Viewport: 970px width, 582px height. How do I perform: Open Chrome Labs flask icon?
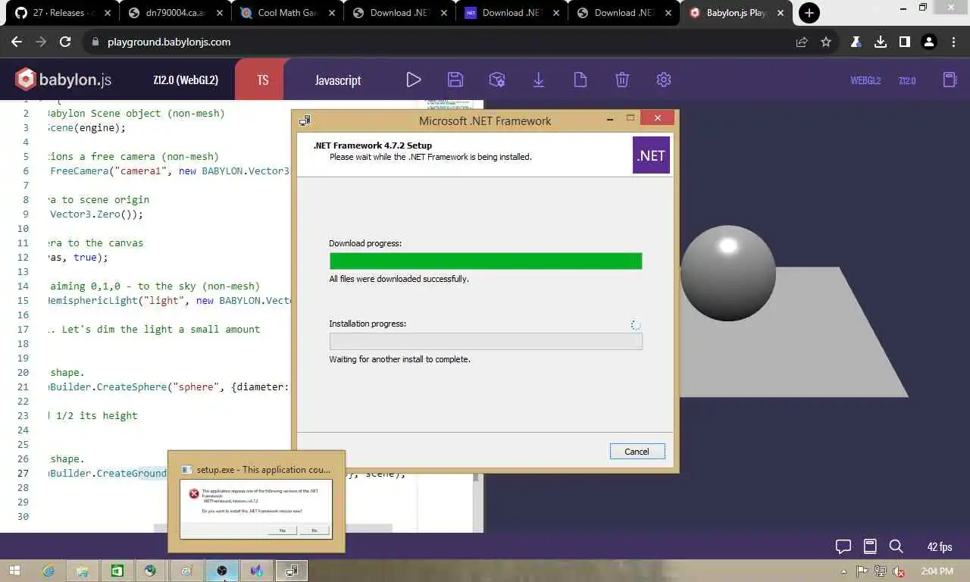pyautogui.click(x=856, y=42)
